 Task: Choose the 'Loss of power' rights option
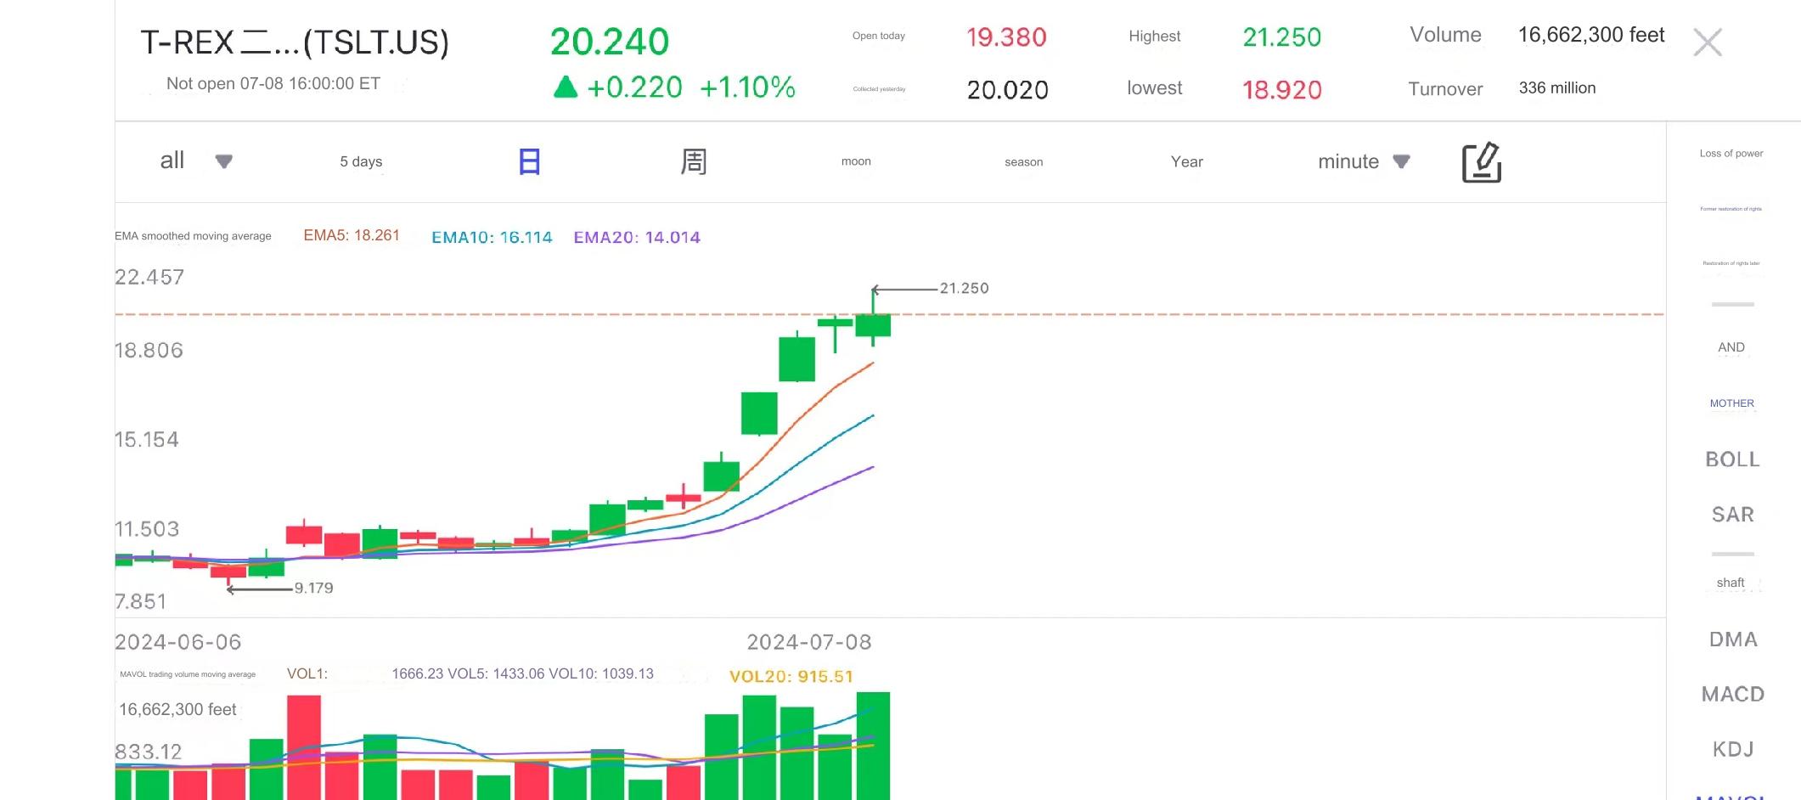coord(1731,154)
